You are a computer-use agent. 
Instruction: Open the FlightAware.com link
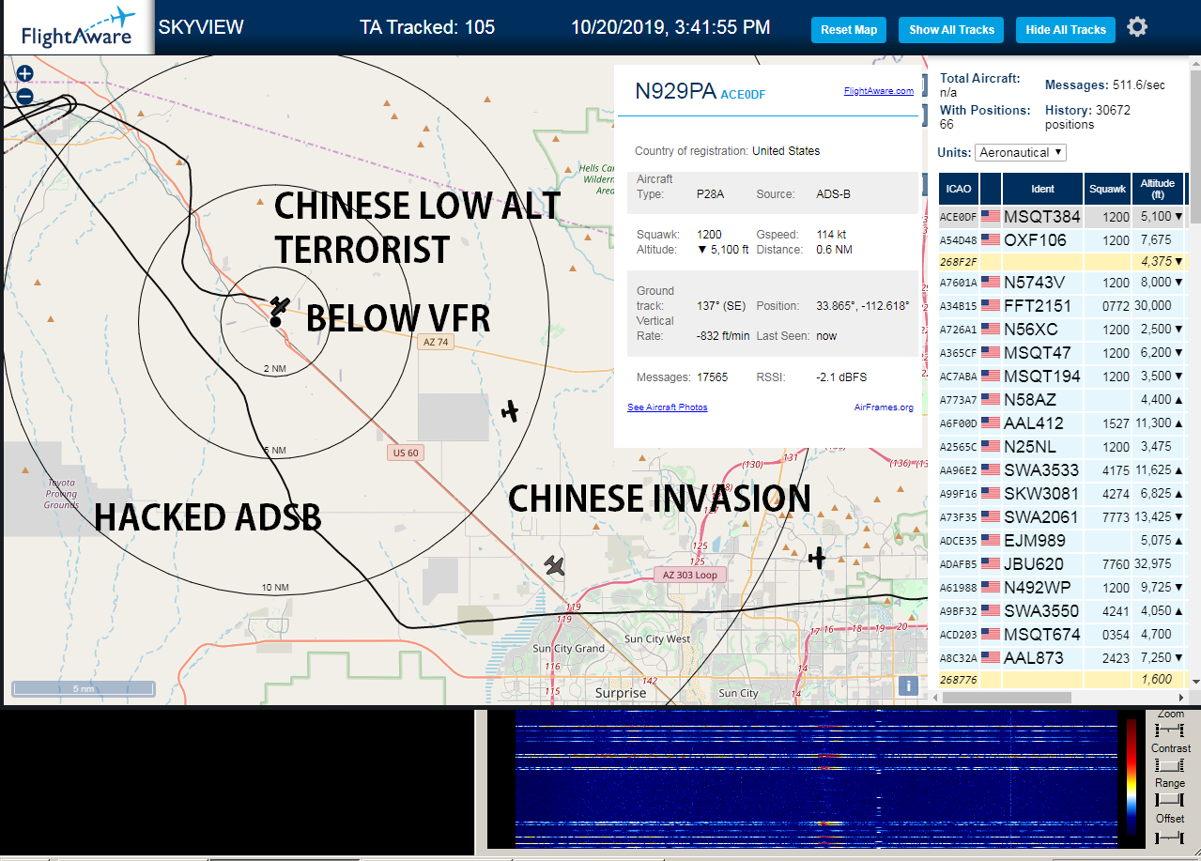878,91
